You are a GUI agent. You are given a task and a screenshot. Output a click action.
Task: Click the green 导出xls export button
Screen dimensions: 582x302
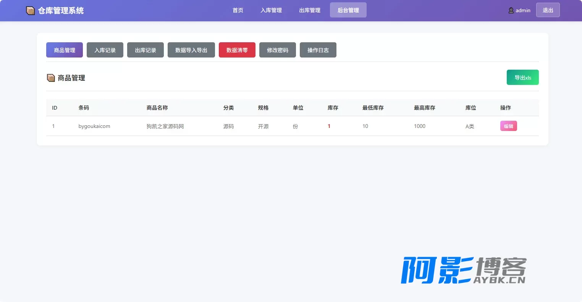point(523,77)
